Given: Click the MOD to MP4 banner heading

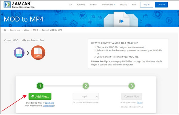Looking at the screenshot, I should (x=24, y=19).
